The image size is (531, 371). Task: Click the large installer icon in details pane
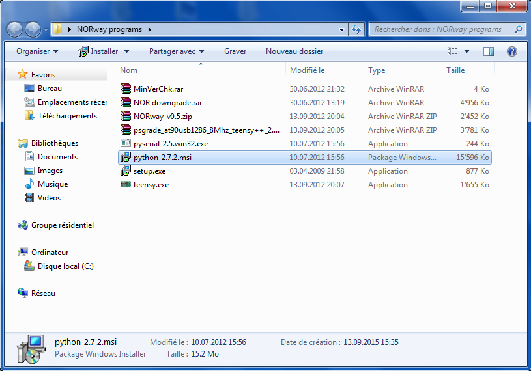[x=31, y=349]
